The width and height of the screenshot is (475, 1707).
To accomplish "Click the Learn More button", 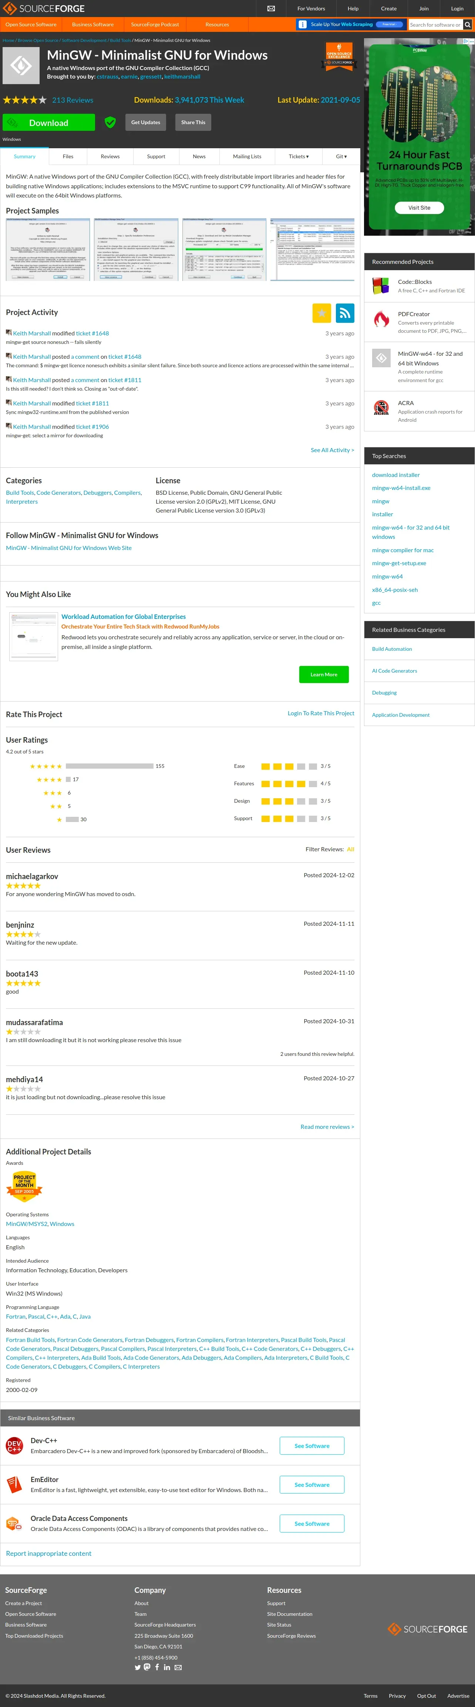I will 323,674.
